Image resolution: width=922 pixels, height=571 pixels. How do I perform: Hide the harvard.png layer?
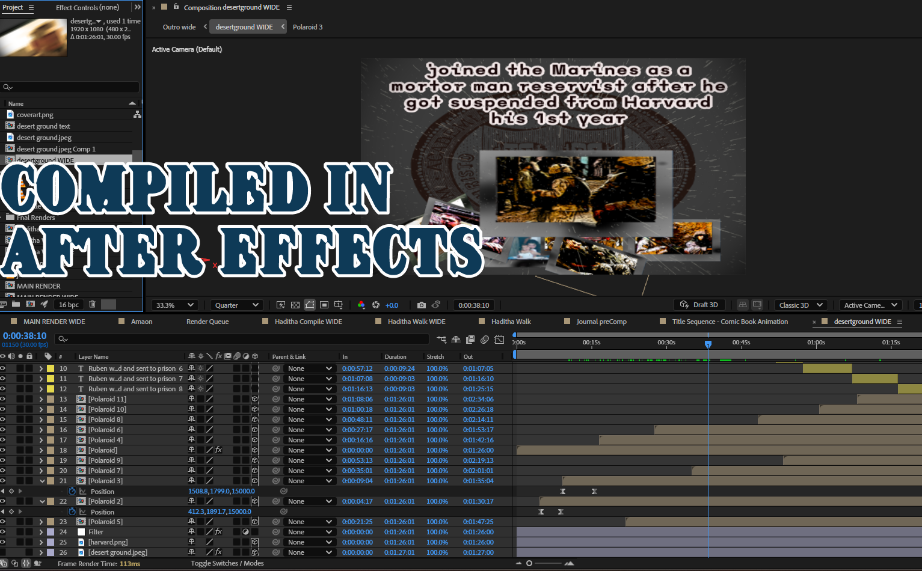click(x=3, y=542)
